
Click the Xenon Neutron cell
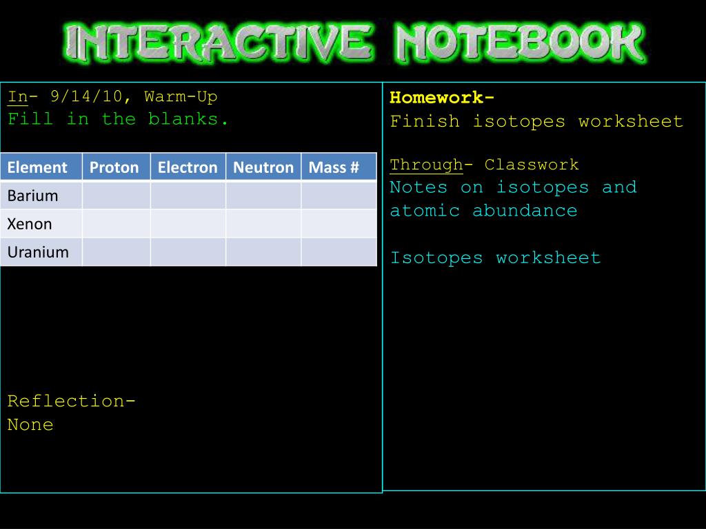tap(263, 224)
